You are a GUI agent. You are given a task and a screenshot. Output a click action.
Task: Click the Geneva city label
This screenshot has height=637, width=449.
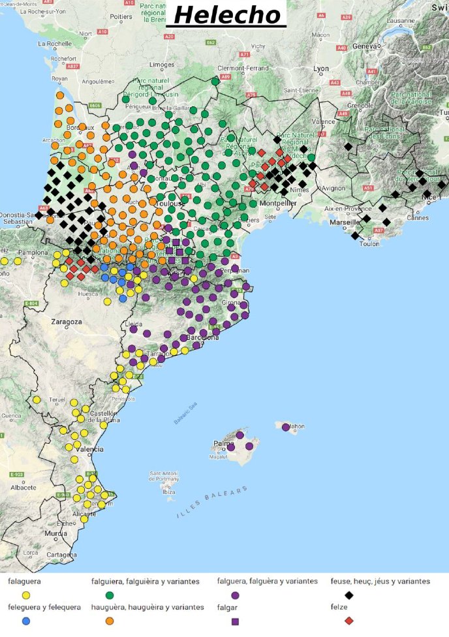(364, 46)
